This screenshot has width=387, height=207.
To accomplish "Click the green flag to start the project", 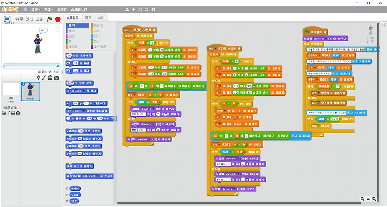I will [x=49, y=19].
